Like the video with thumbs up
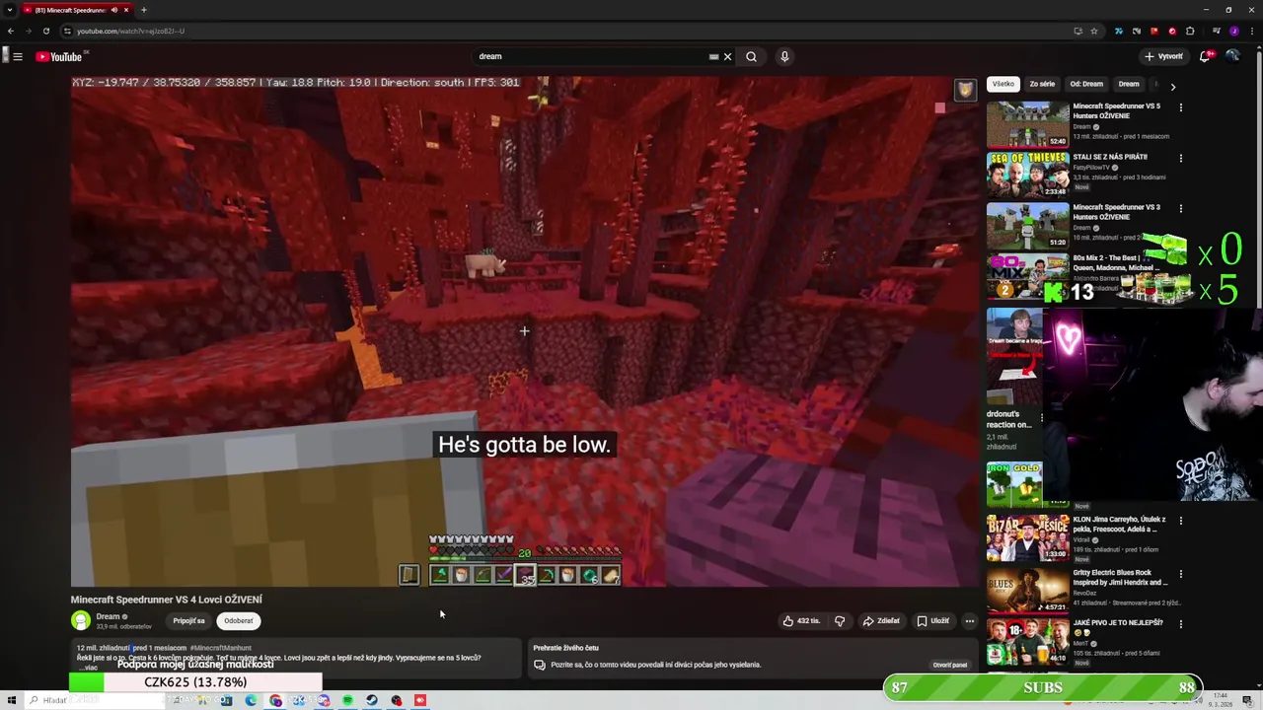The width and height of the screenshot is (1263, 710). 801,621
